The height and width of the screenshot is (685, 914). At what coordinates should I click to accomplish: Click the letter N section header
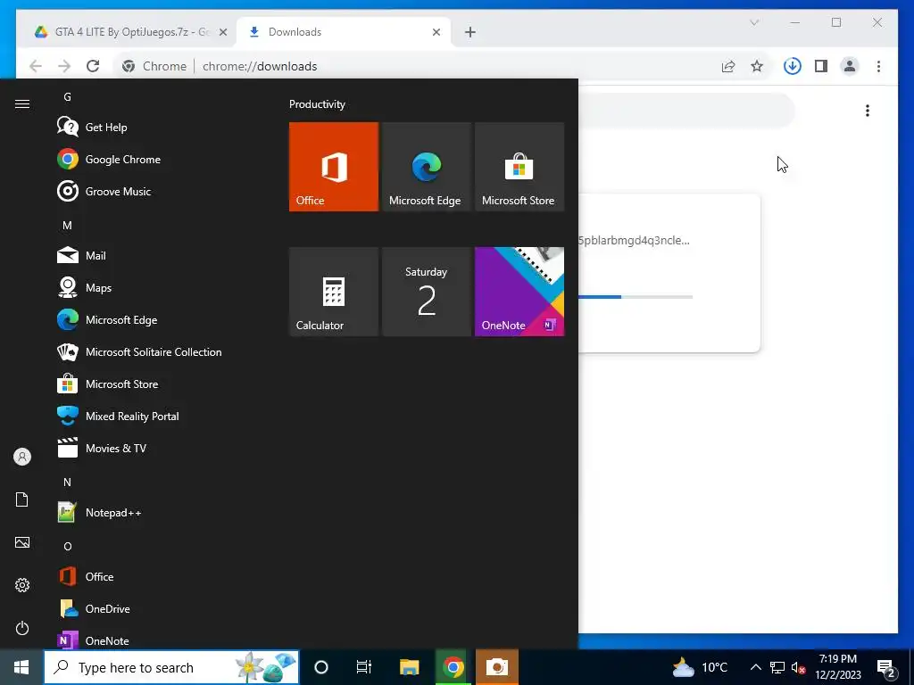[x=68, y=482]
